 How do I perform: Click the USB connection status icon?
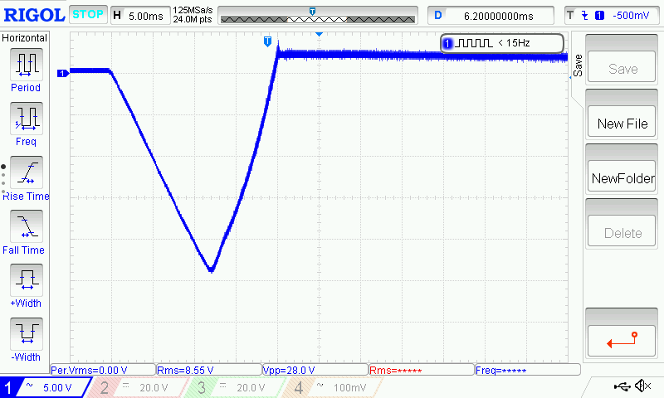click(622, 386)
